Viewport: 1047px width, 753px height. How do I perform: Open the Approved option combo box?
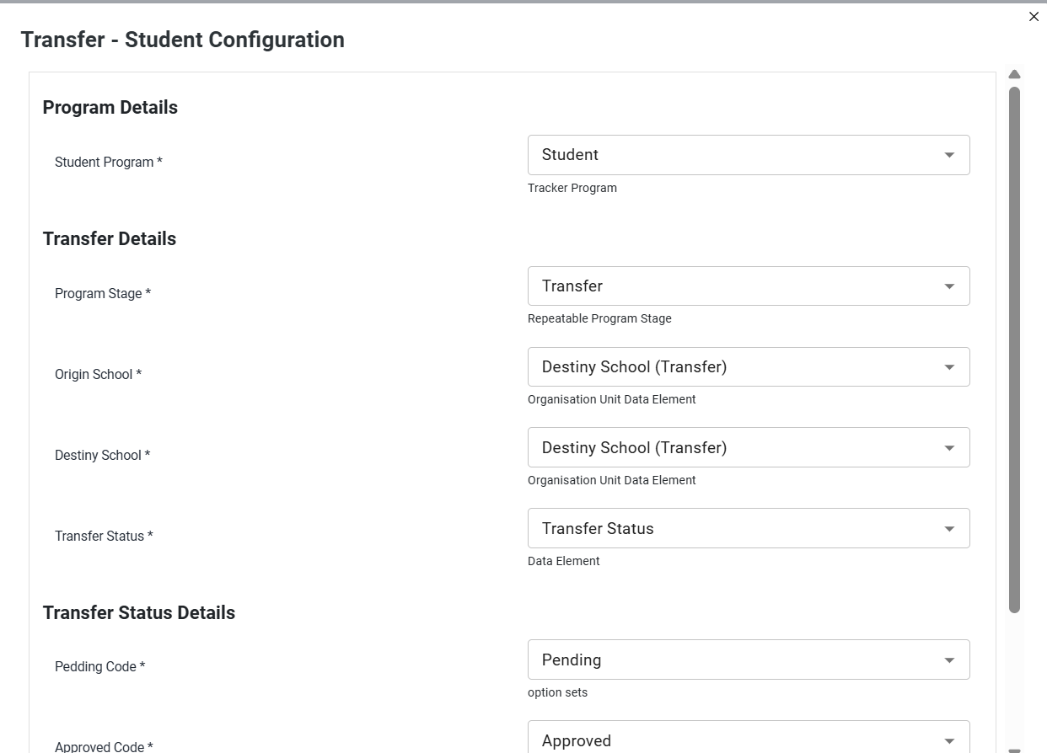pyautogui.click(x=749, y=737)
